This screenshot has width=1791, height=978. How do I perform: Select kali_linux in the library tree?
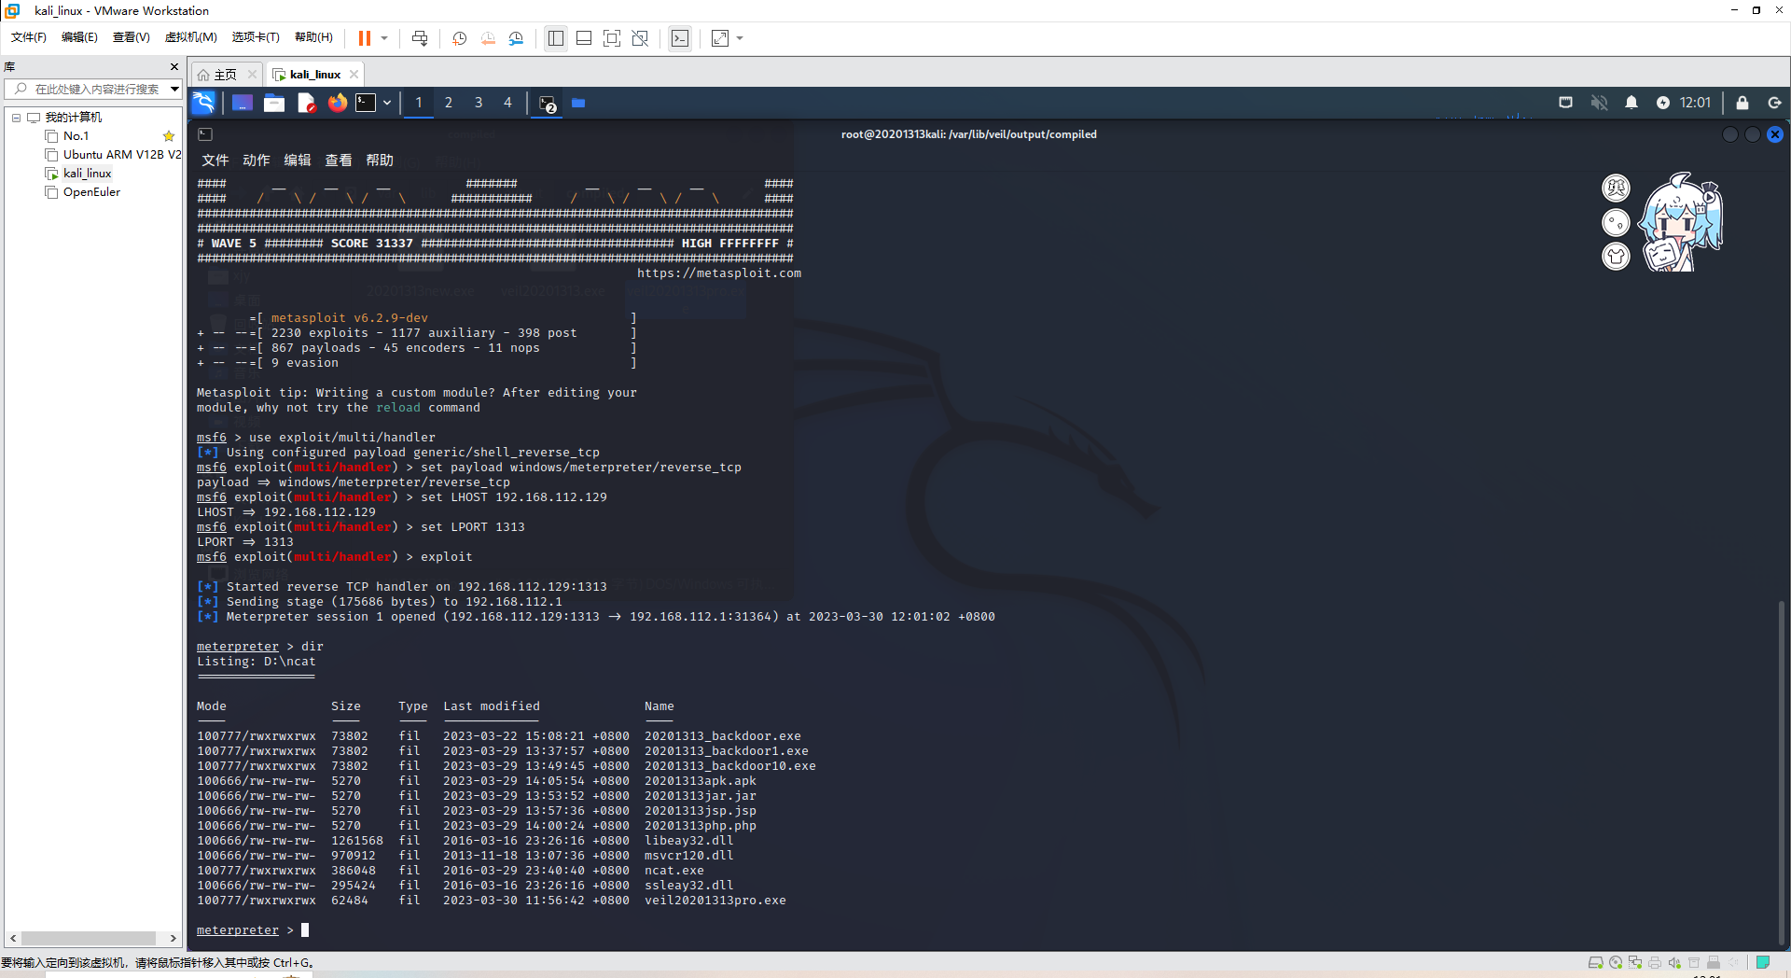(87, 174)
